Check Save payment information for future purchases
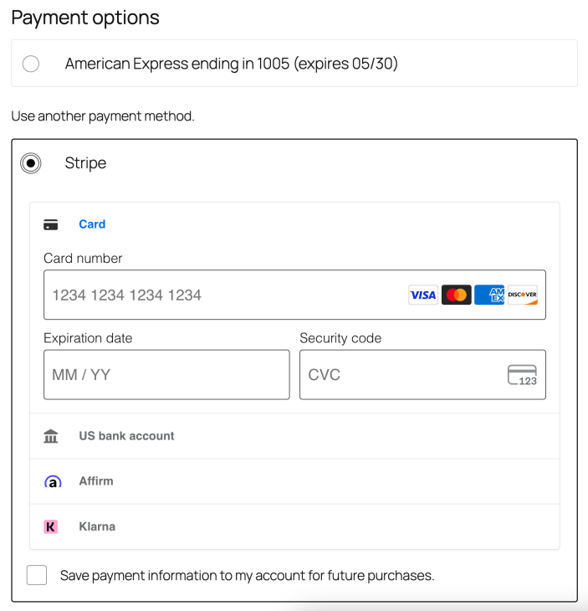 [x=37, y=575]
